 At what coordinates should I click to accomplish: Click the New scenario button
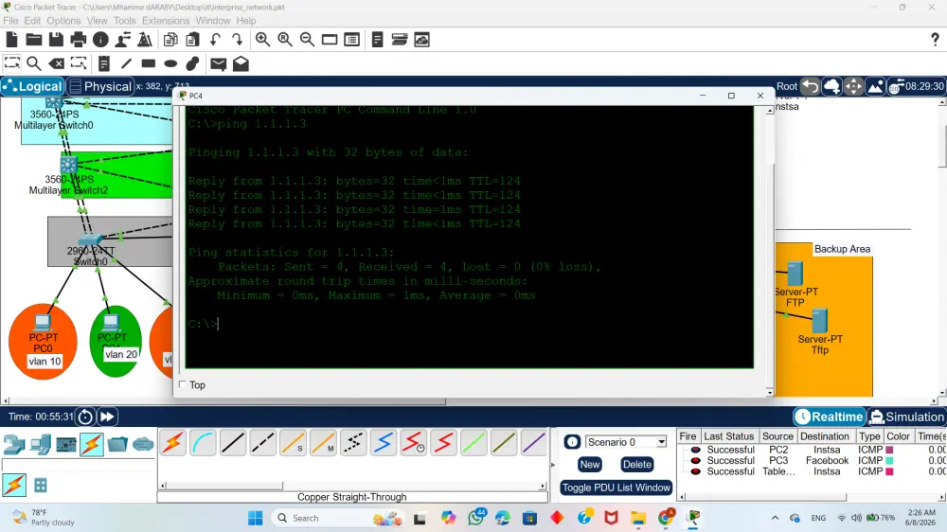click(589, 465)
